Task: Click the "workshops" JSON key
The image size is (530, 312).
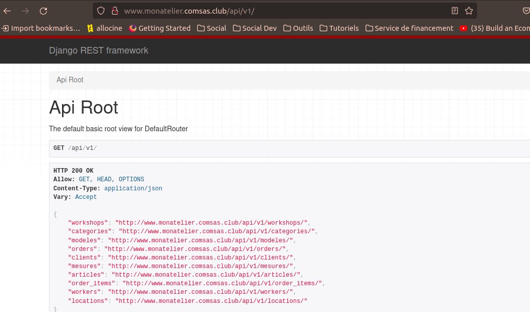Action: (x=88, y=223)
